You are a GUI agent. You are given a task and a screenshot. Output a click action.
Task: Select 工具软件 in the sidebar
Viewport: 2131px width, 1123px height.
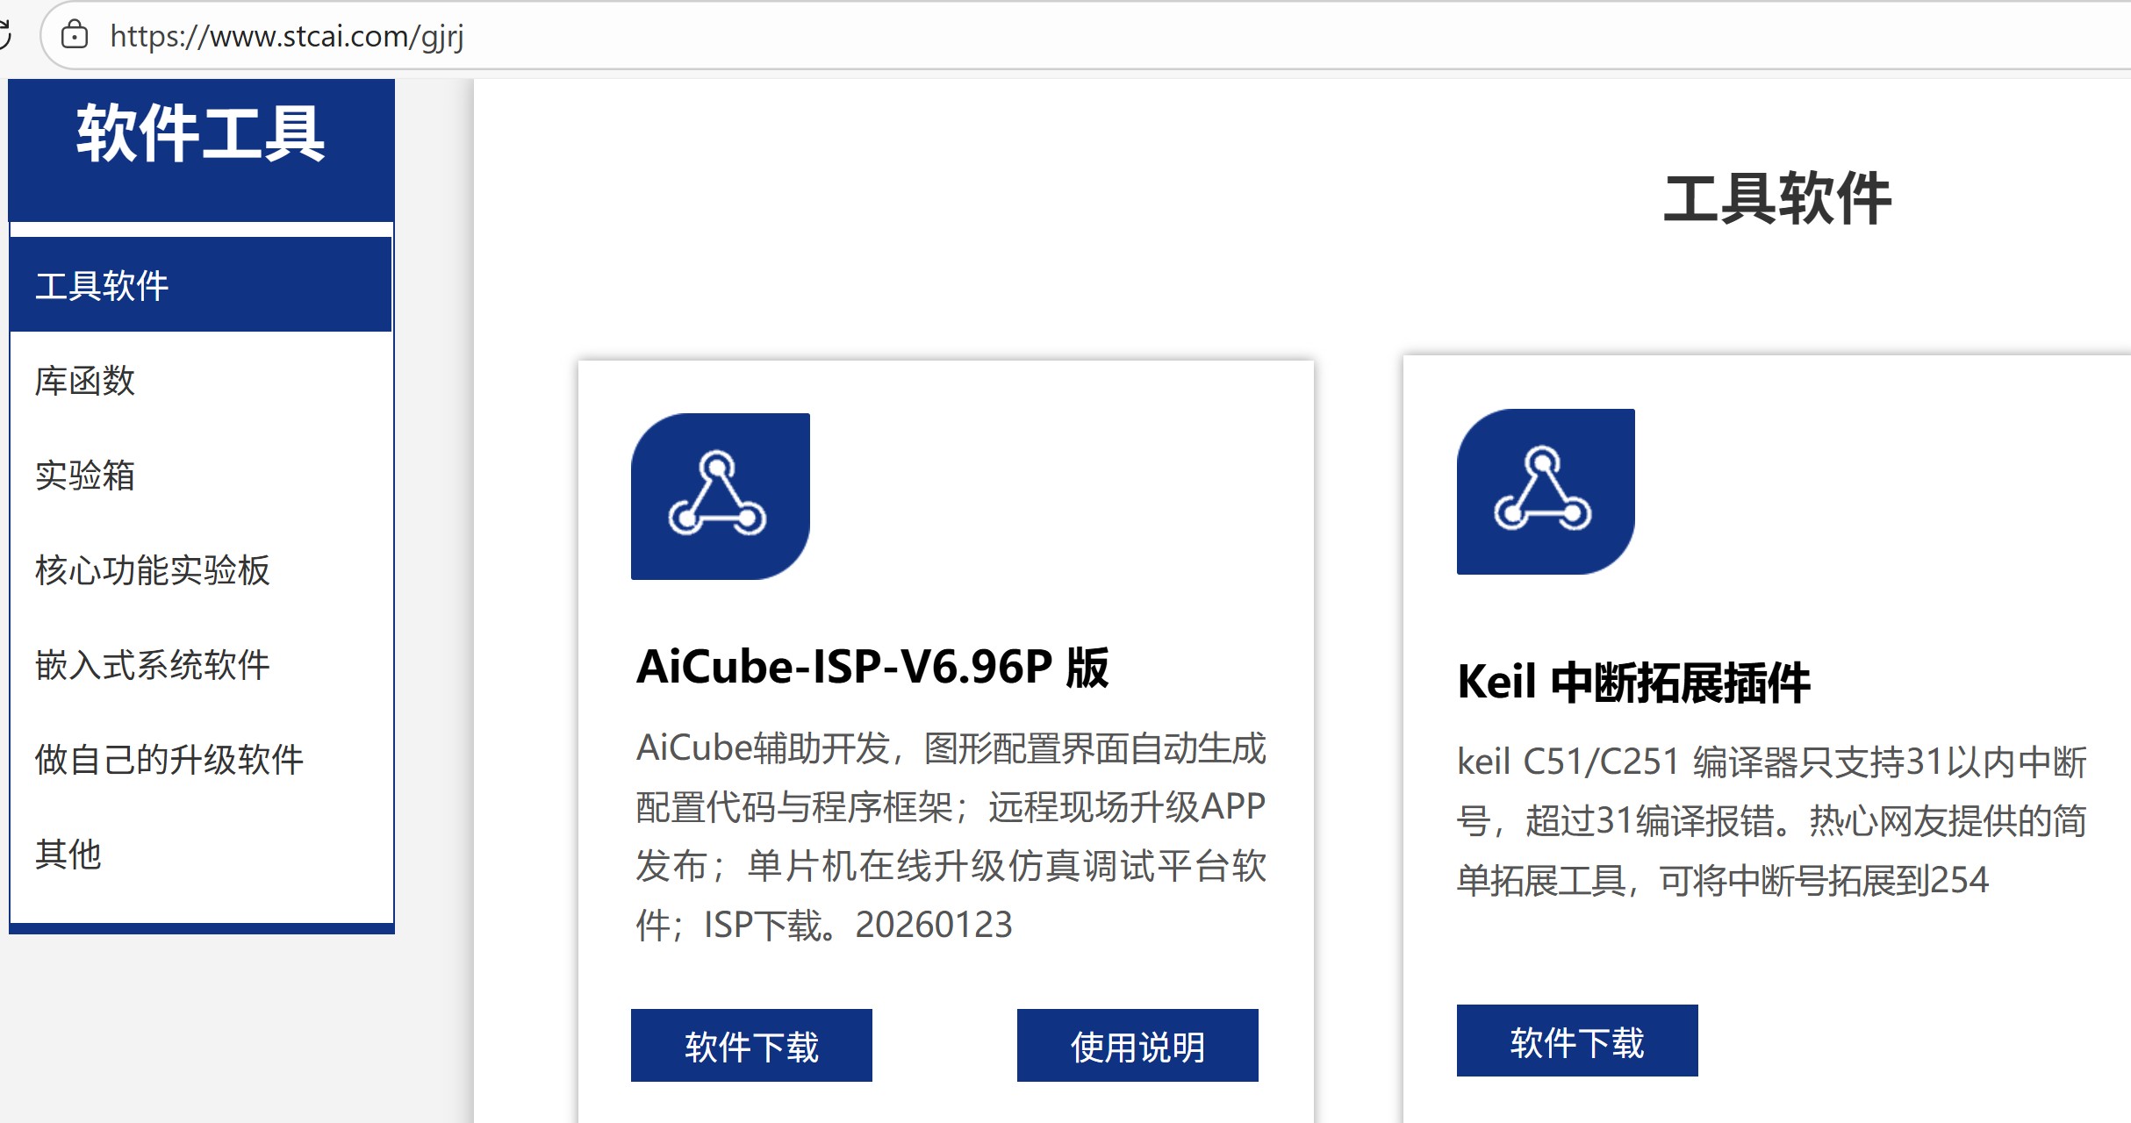point(103,283)
